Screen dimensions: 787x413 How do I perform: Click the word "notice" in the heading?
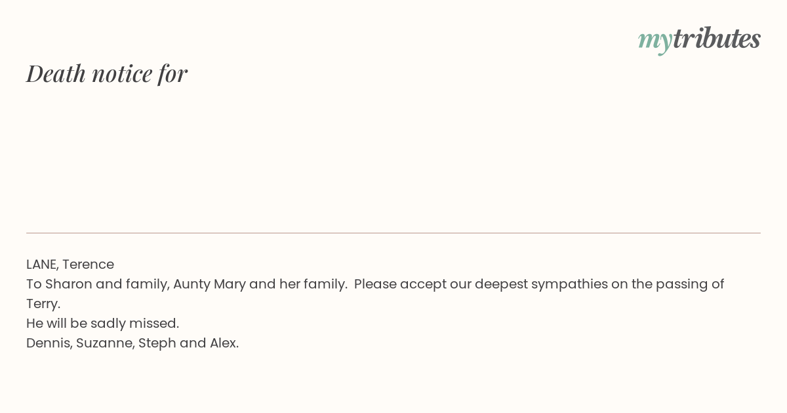tap(122, 73)
